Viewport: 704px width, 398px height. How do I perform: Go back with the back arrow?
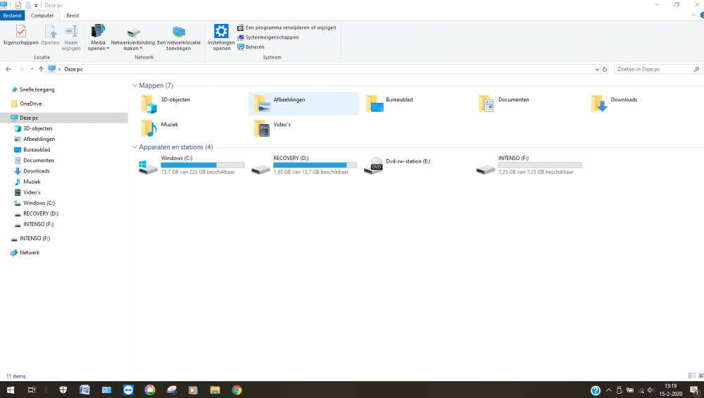pyautogui.click(x=8, y=69)
